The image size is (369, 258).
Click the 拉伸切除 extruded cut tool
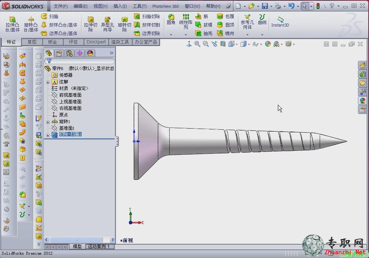click(91, 24)
